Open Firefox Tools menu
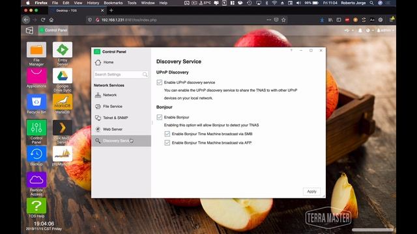This screenshot has height=234, width=417. coord(132,3)
